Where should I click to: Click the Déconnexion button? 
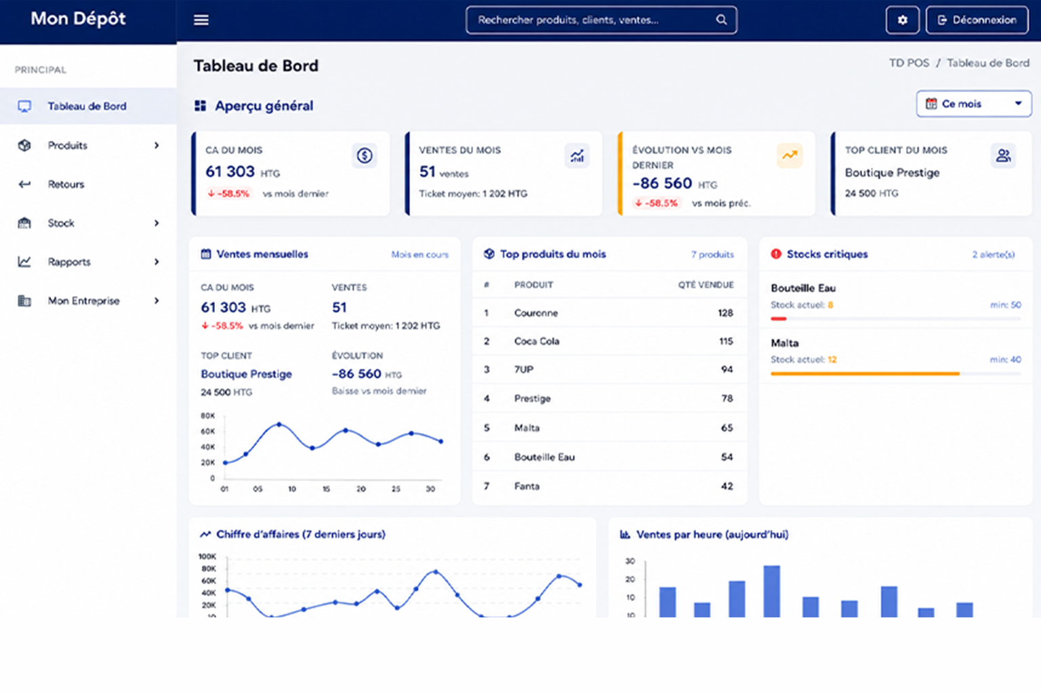(977, 20)
